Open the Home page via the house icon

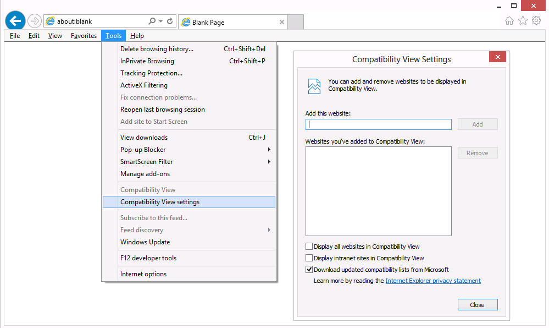[x=510, y=20]
